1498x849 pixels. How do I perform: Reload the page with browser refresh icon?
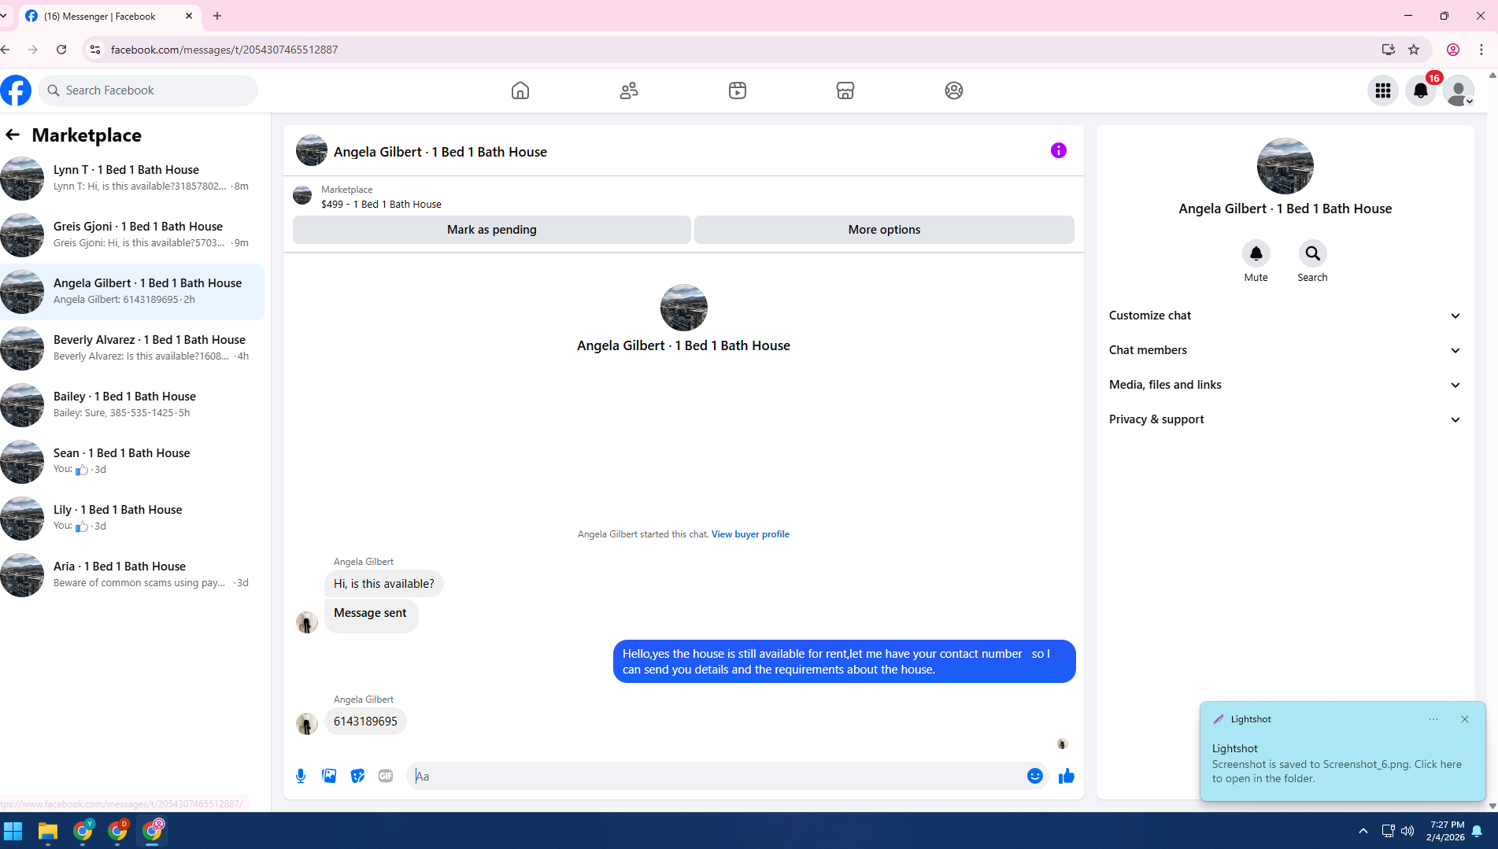coord(61,50)
